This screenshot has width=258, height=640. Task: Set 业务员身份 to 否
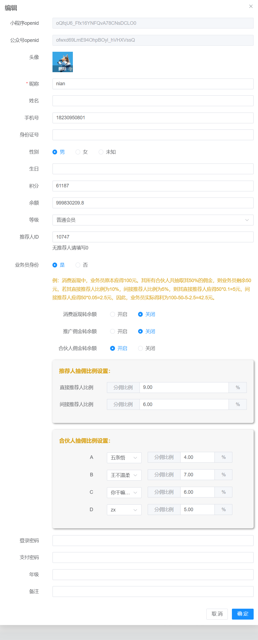pos(78,265)
